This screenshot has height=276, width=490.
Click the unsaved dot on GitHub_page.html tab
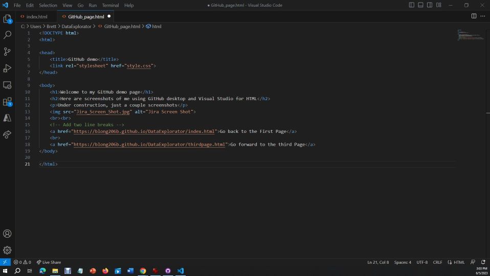tap(109, 16)
